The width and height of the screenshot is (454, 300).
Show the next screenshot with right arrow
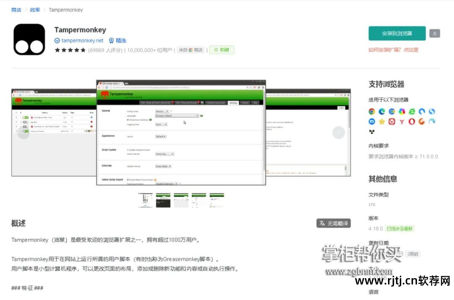[338, 133]
